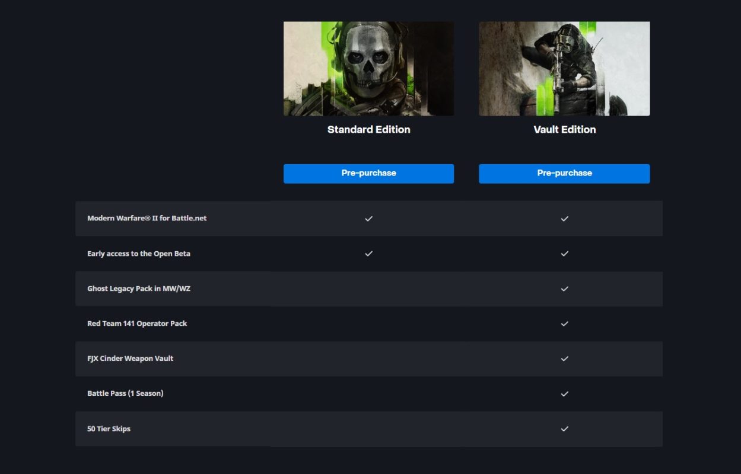
Task: Click 'Battle Pass (1 Season)' label
Action: [x=125, y=393]
